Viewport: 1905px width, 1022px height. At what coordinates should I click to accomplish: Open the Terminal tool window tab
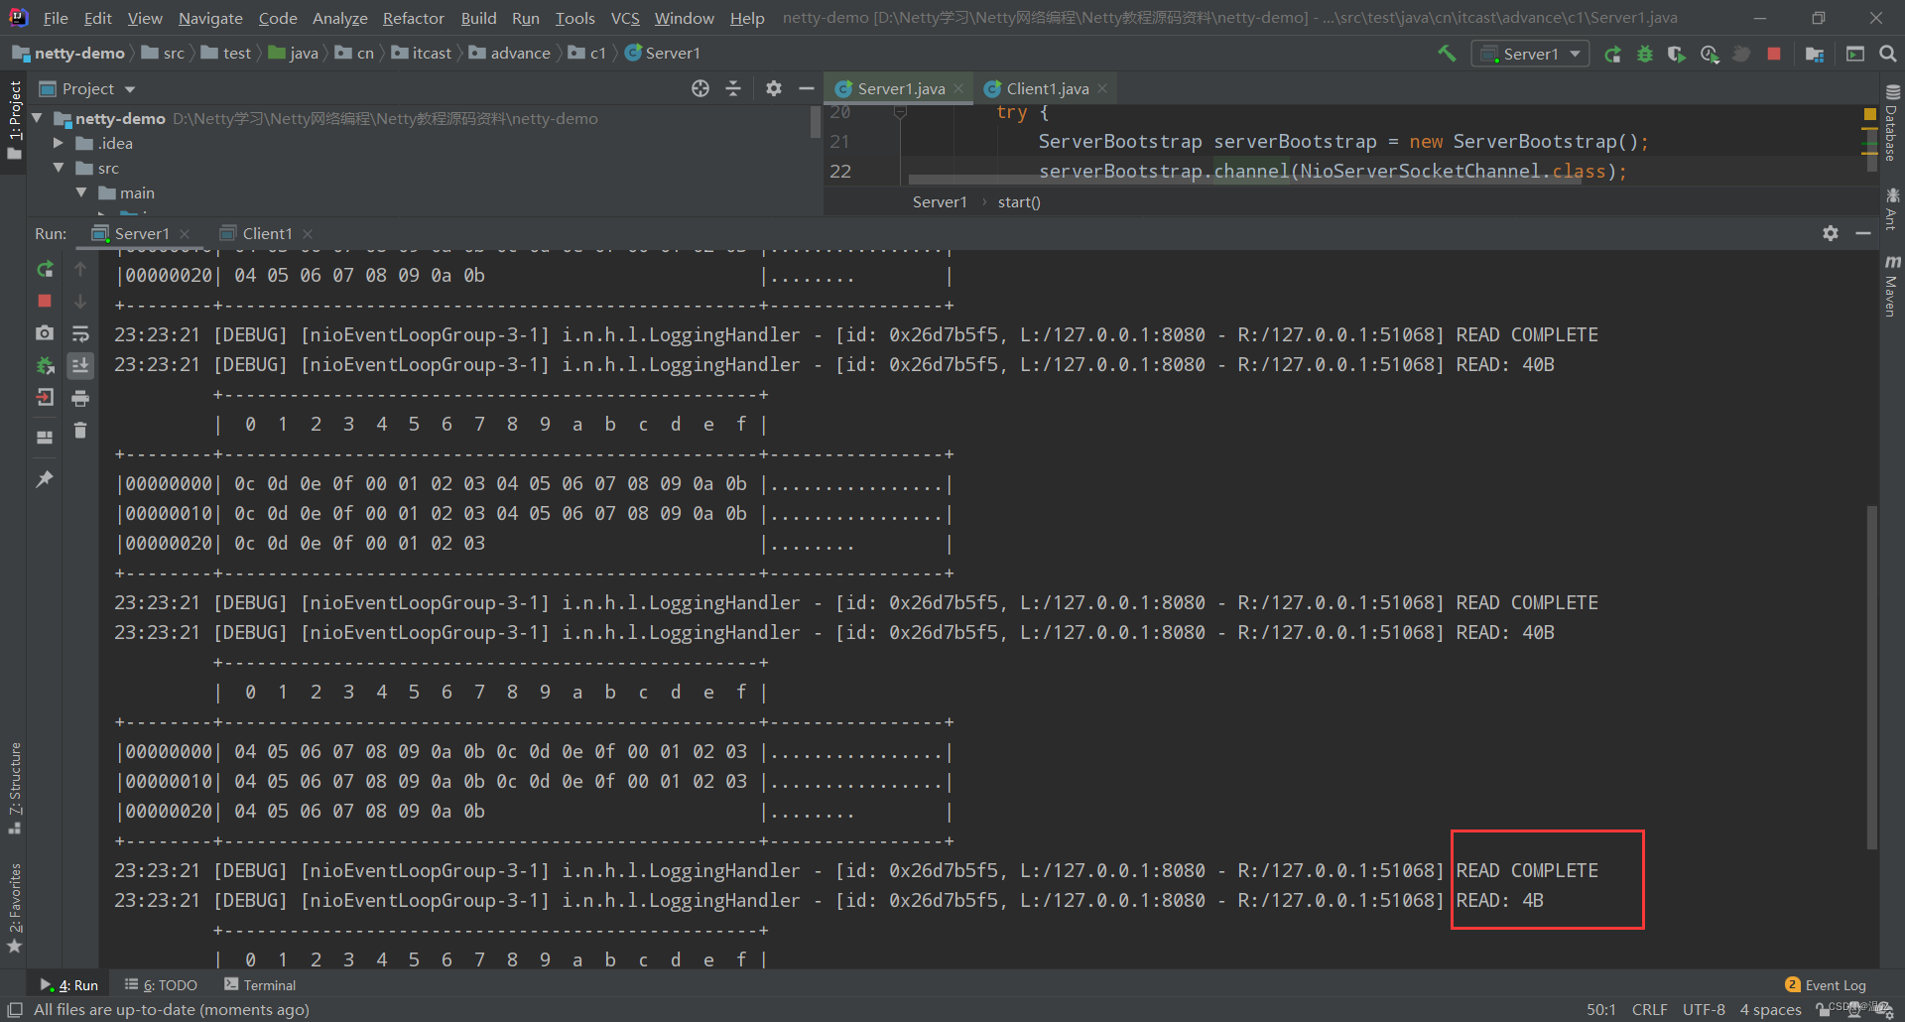[x=260, y=985]
